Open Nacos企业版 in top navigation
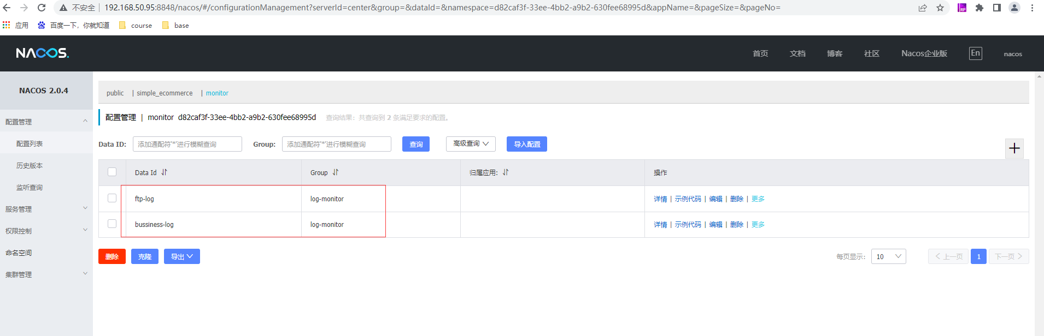 click(x=924, y=53)
